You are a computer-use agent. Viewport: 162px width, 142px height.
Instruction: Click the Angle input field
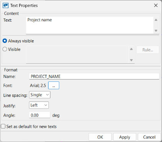tap(40, 115)
